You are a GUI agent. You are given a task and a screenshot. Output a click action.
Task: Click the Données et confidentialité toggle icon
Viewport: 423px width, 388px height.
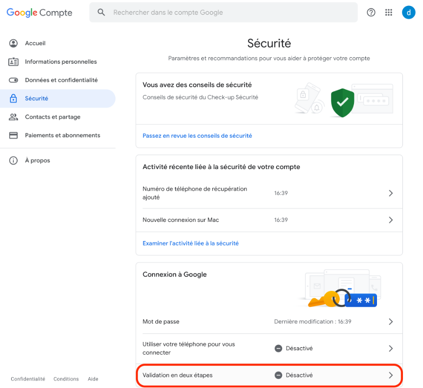click(x=13, y=80)
